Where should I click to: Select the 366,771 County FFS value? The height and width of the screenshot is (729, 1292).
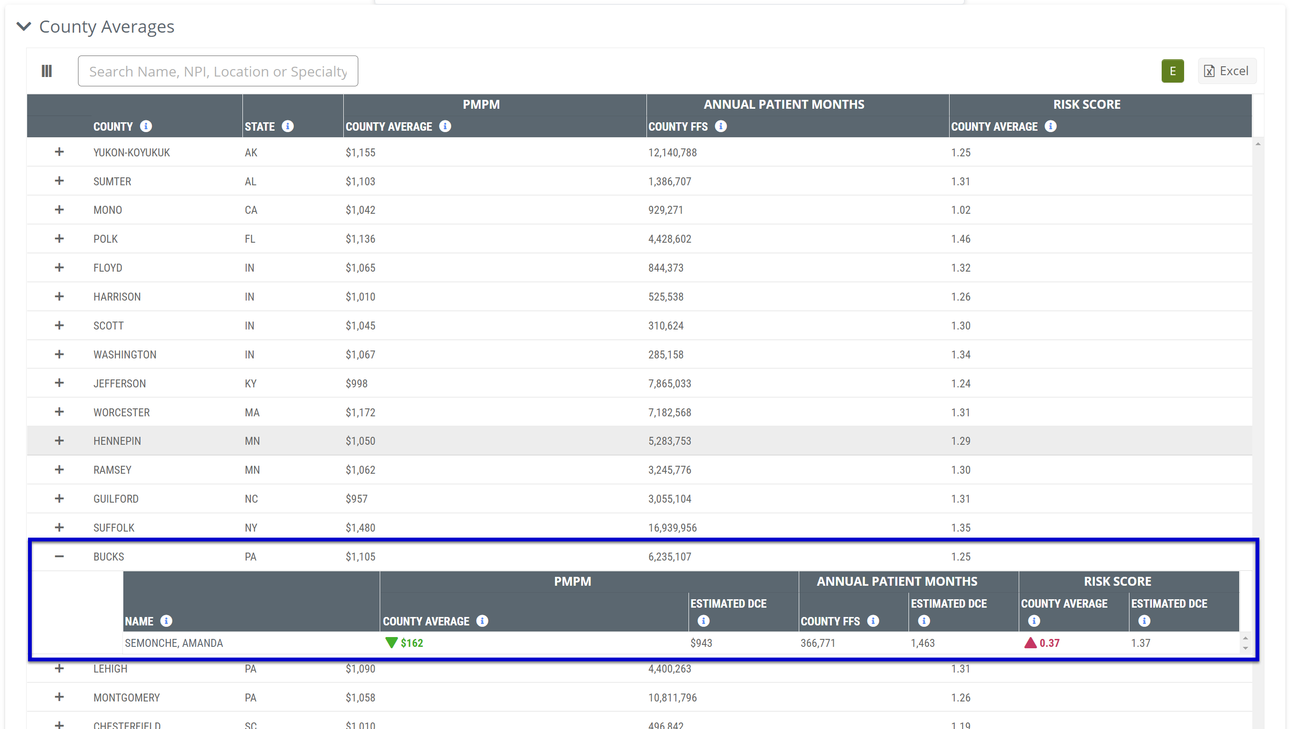pyautogui.click(x=817, y=643)
